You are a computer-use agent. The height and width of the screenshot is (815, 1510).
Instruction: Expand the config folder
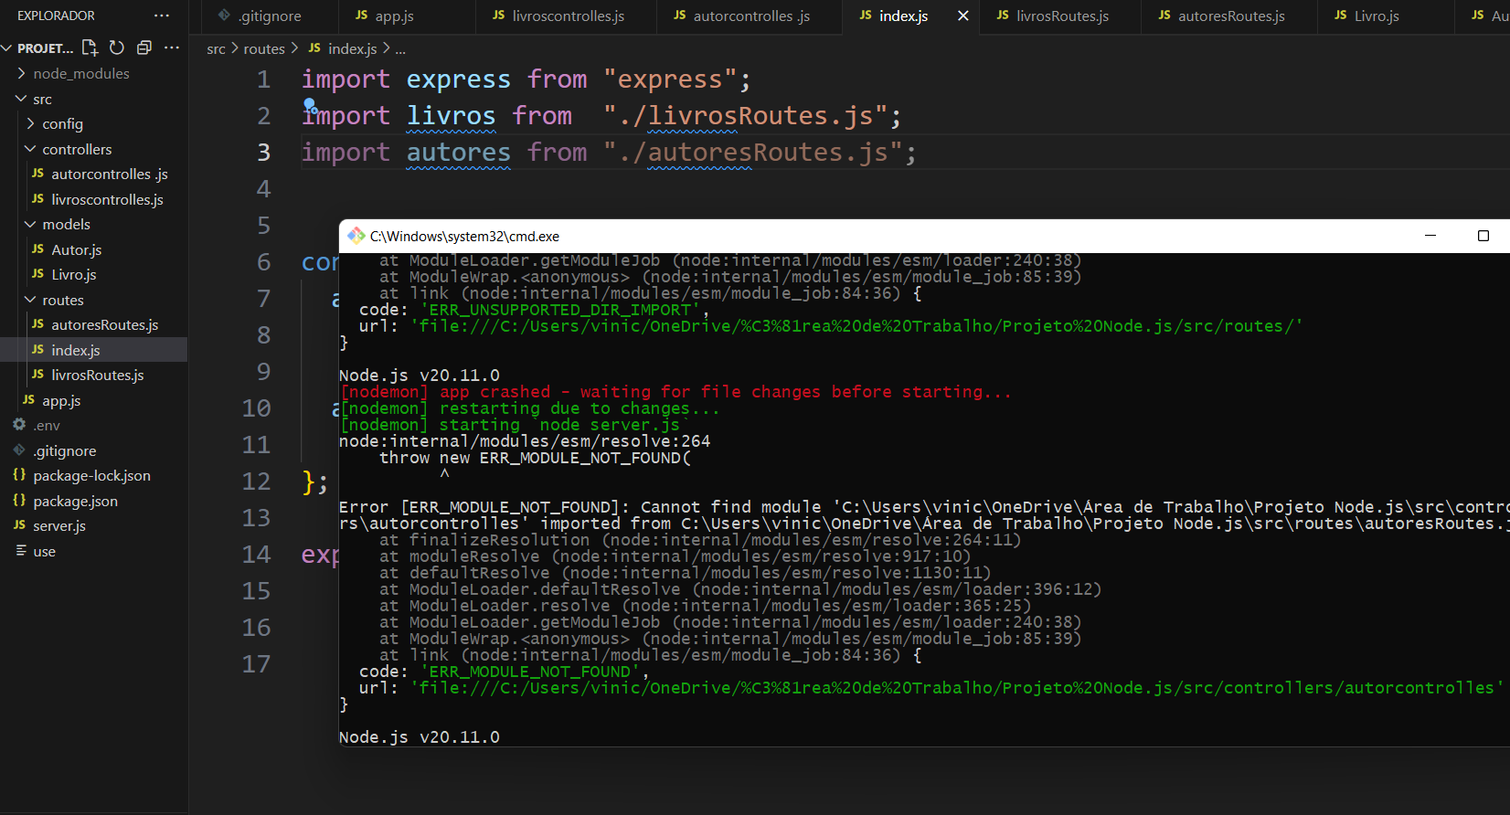pyautogui.click(x=93, y=123)
